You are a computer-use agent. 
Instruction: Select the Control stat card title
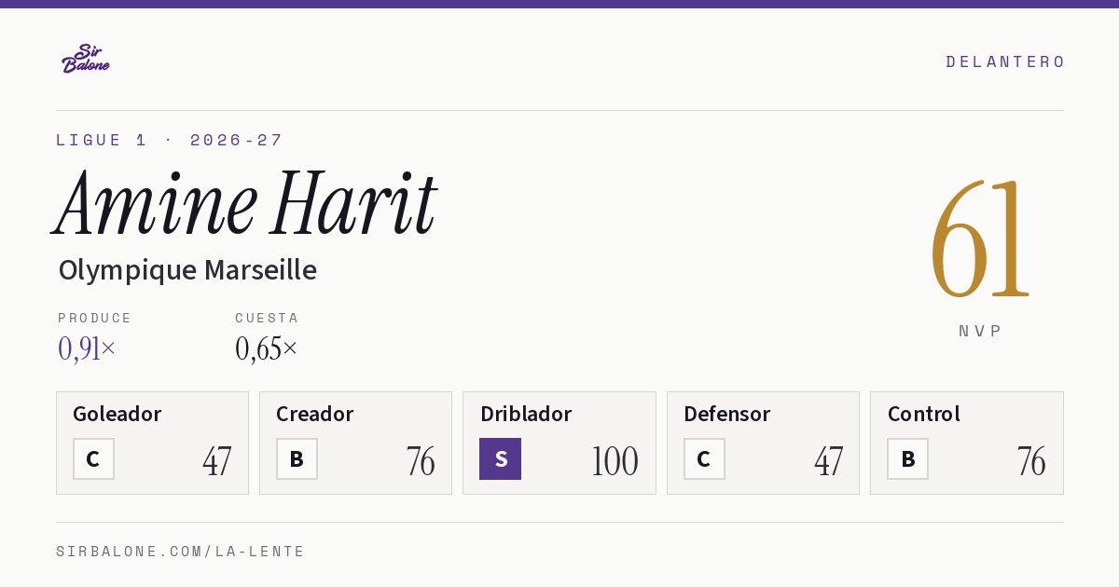pos(924,414)
